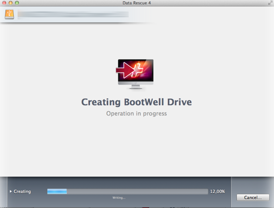Click the Data Rescue 4 window title
274x208 pixels.
tap(137, 3)
